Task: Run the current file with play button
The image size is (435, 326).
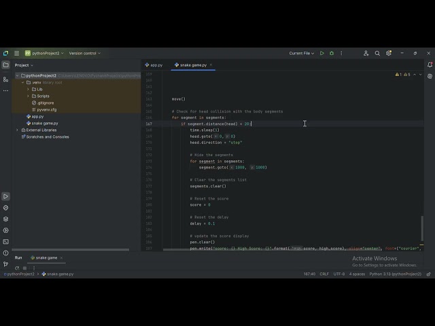Action: point(321,53)
